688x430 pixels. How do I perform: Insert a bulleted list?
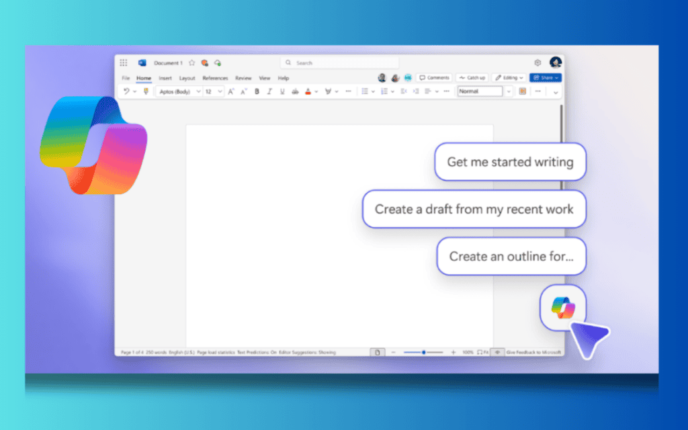tap(365, 91)
